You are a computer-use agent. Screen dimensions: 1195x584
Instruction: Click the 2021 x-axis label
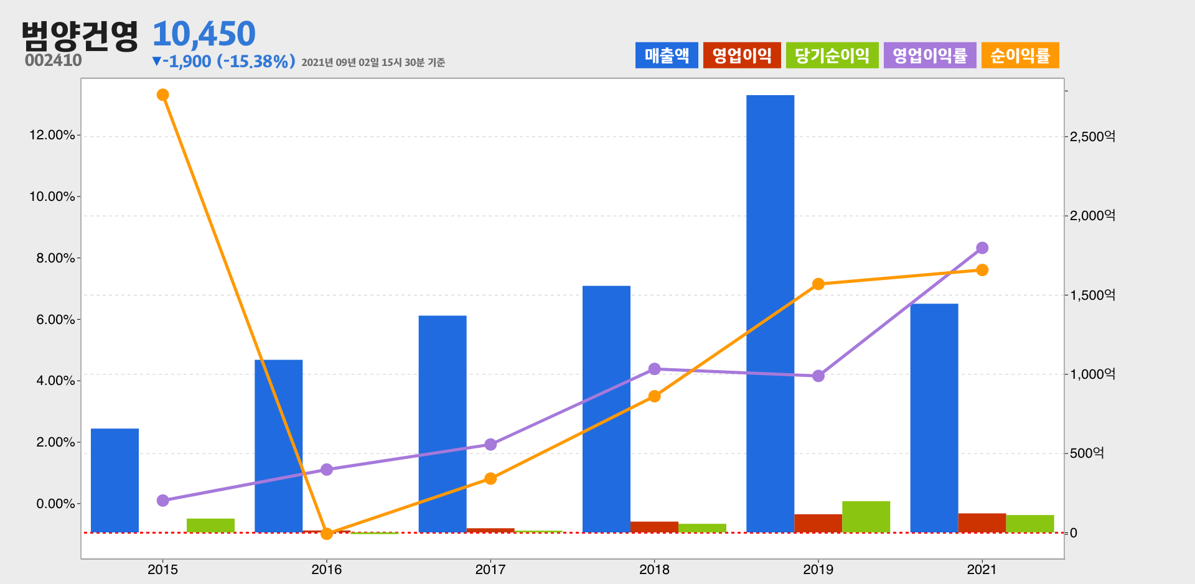tap(982, 570)
